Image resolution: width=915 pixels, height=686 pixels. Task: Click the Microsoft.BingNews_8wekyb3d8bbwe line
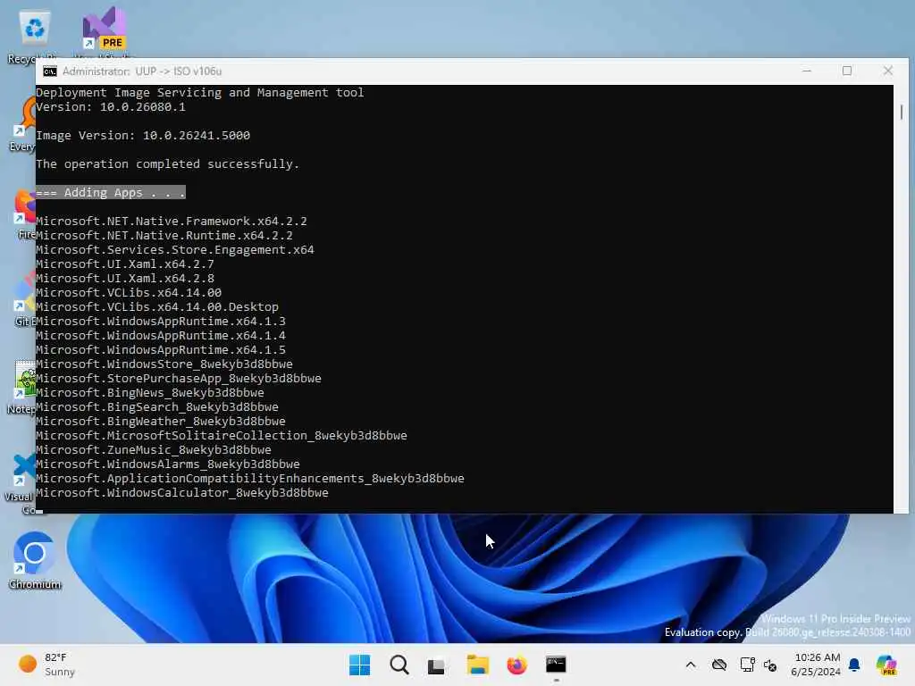pos(150,393)
